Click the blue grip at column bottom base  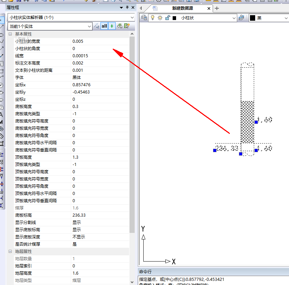coord(241,154)
